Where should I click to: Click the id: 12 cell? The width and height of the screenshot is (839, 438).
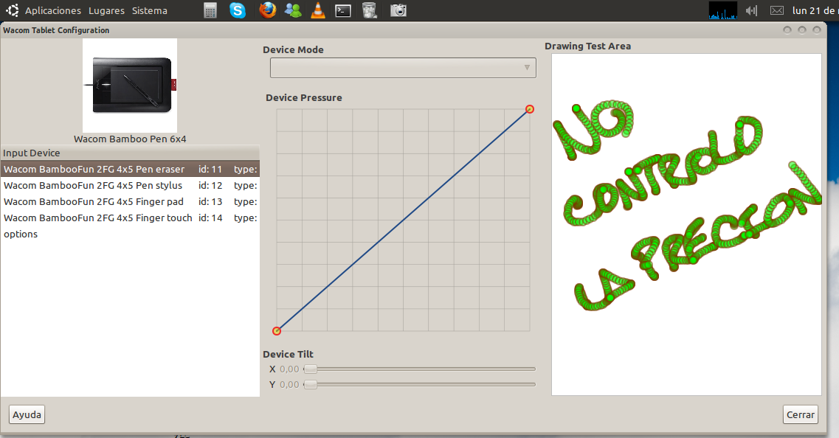(x=210, y=186)
